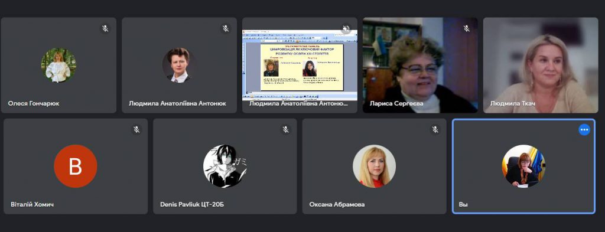
Task: Open three-dot options on Вы tile
Action: pos(584,130)
